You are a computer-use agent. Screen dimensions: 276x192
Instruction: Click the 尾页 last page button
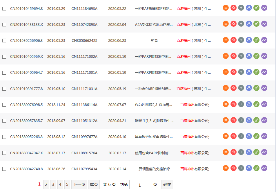point(94,184)
